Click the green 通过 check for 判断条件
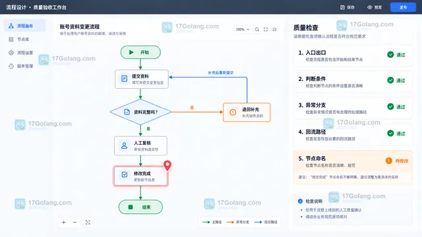 click(390, 80)
